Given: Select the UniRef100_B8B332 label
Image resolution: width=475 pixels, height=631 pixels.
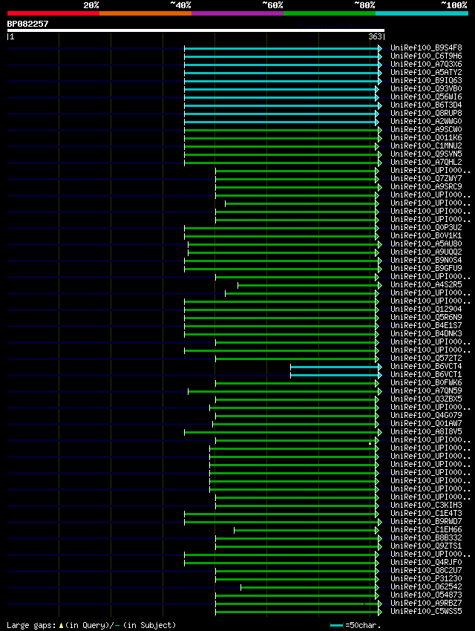Looking at the screenshot, I should coord(426,537).
